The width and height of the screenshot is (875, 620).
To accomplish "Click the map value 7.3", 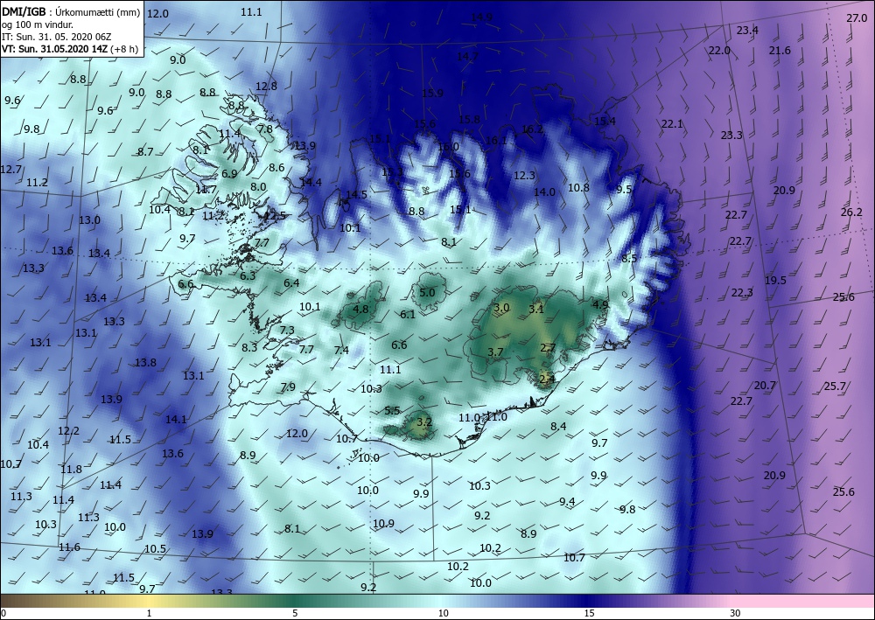I will tap(287, 330).
